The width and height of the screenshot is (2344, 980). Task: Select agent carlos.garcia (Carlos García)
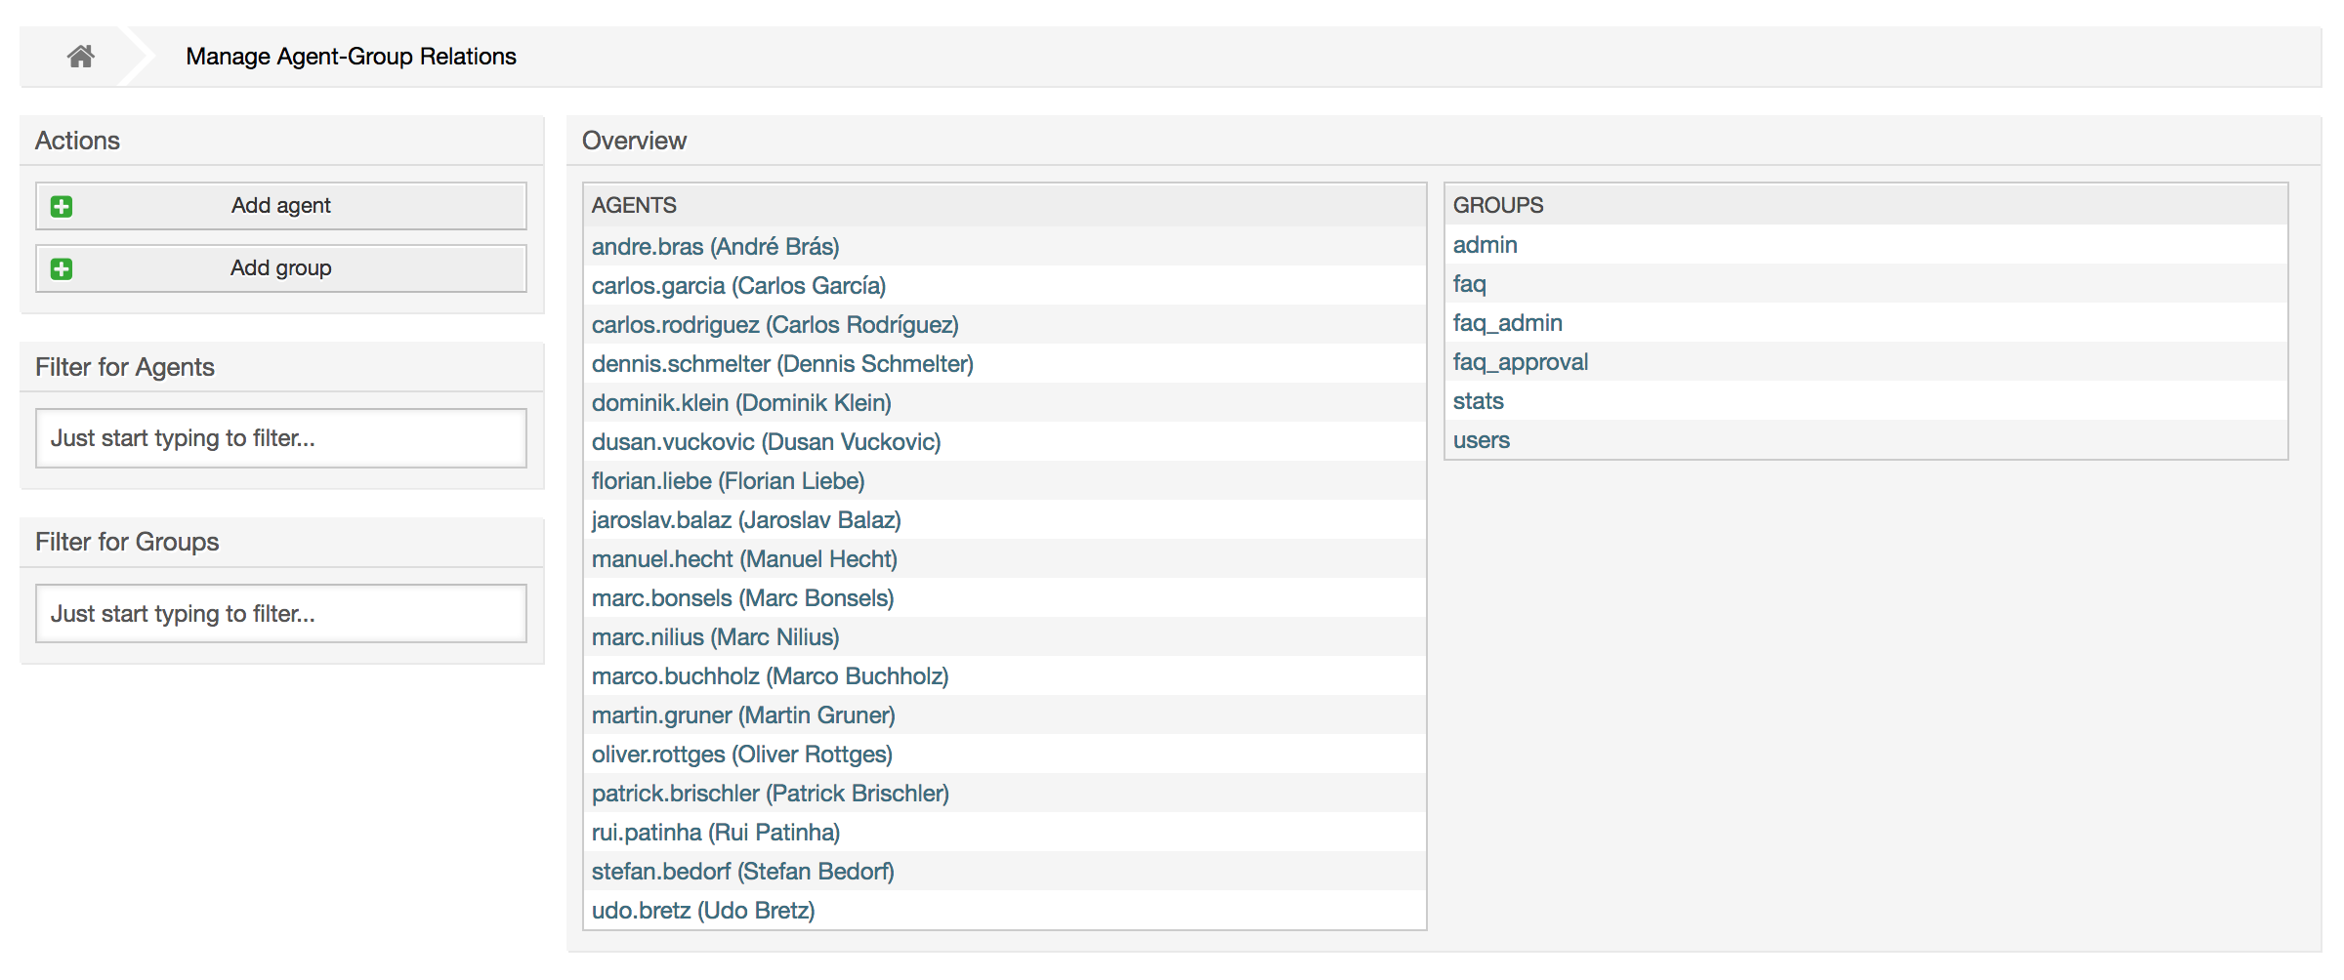click(739, 285)
